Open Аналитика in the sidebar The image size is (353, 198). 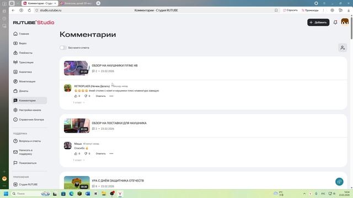23,72
